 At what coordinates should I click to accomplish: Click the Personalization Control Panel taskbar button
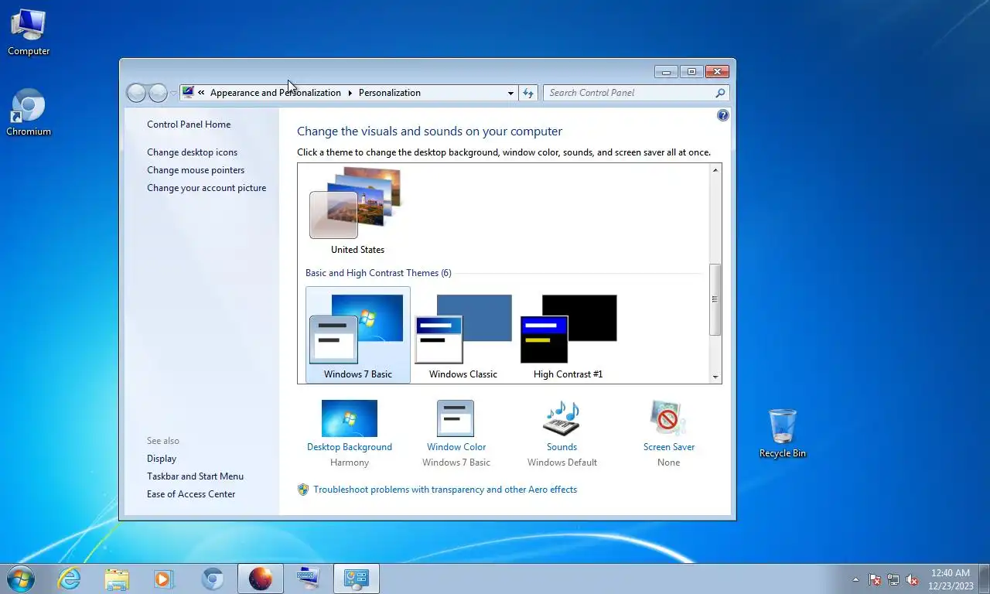(x=357, y=579)
